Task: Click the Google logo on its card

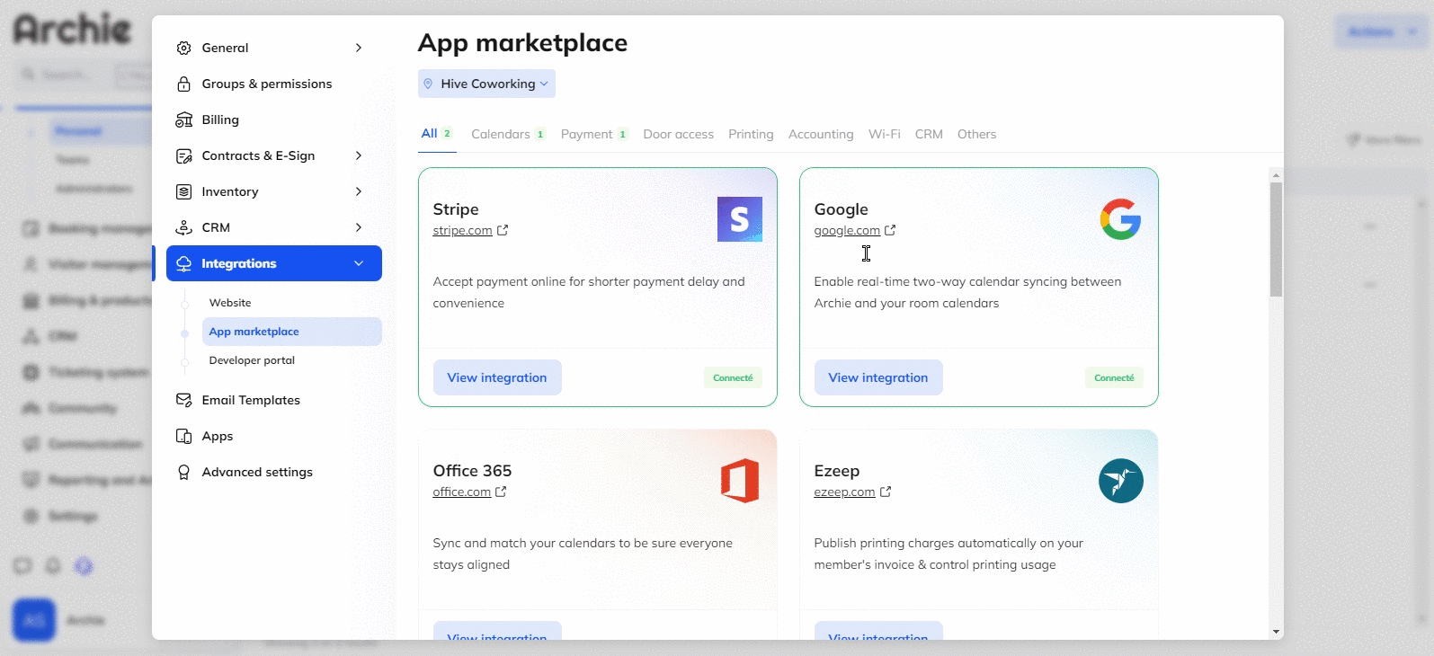Action: tap(1120, 219)
